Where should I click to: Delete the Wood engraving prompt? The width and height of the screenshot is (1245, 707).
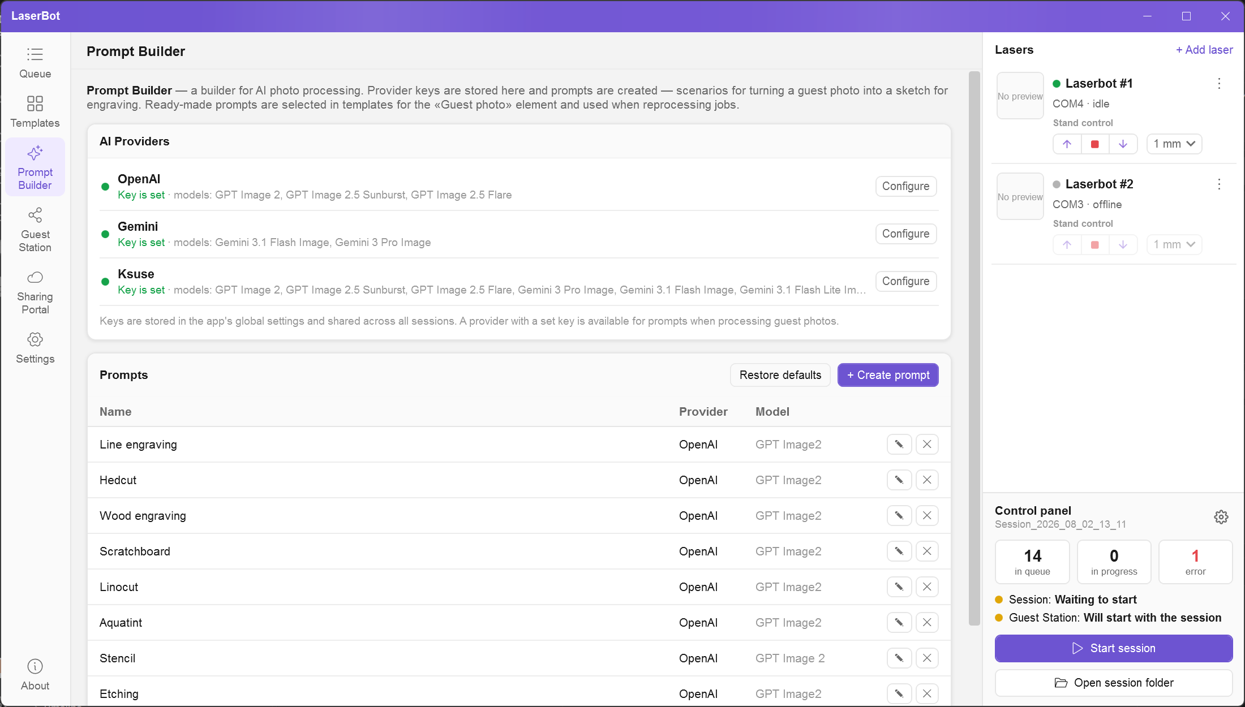click(927, 516)
